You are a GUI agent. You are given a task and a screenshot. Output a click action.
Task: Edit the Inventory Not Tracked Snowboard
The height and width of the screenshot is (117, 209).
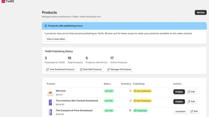[x=191, y=101]
